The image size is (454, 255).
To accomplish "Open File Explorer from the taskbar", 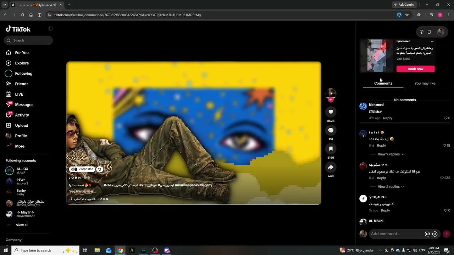I will pos(97,250).
